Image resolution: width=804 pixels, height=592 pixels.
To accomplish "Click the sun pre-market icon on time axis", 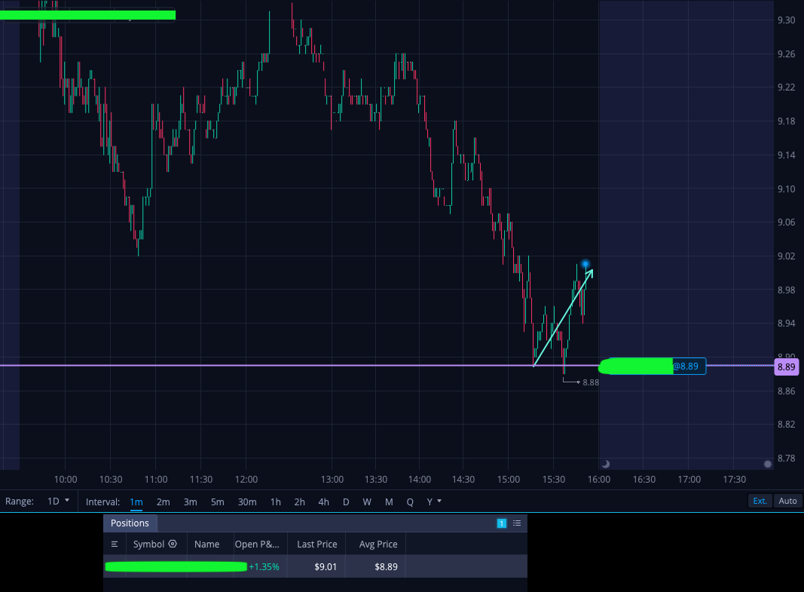I will point(768,464).
